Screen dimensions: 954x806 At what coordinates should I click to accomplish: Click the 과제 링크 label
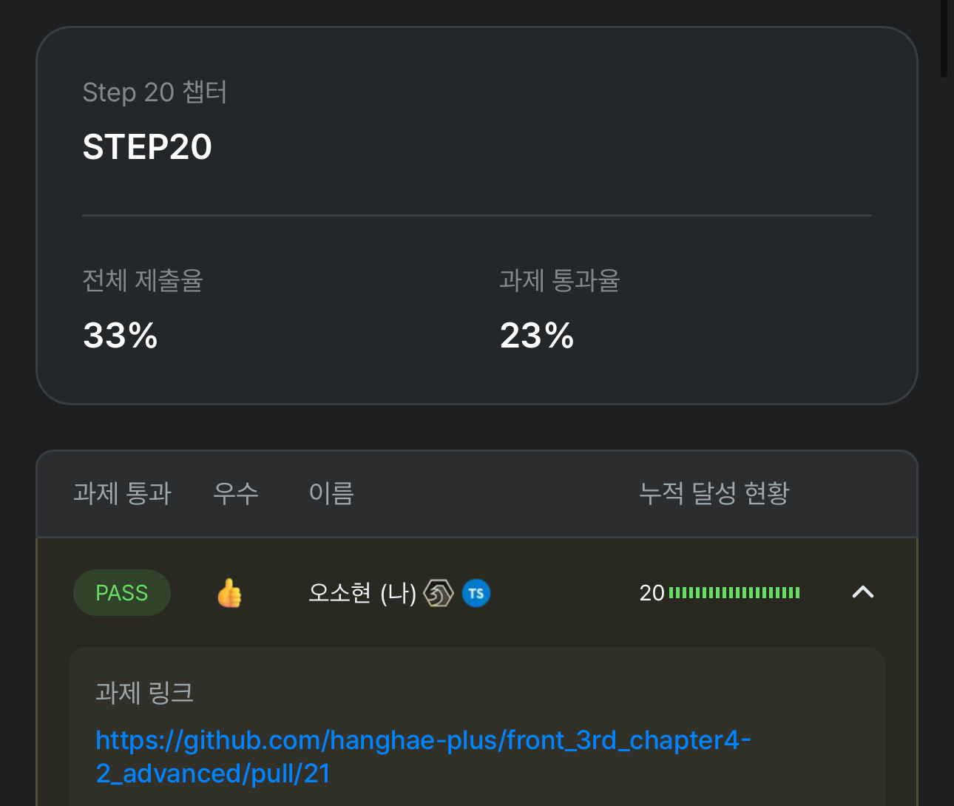tap(144, 693)
